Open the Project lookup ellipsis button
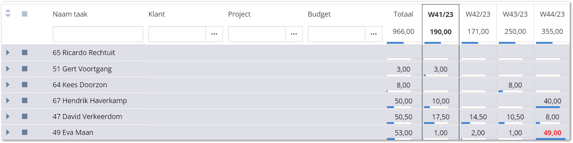The image size is (573, 143). click(x=294, y=34)
